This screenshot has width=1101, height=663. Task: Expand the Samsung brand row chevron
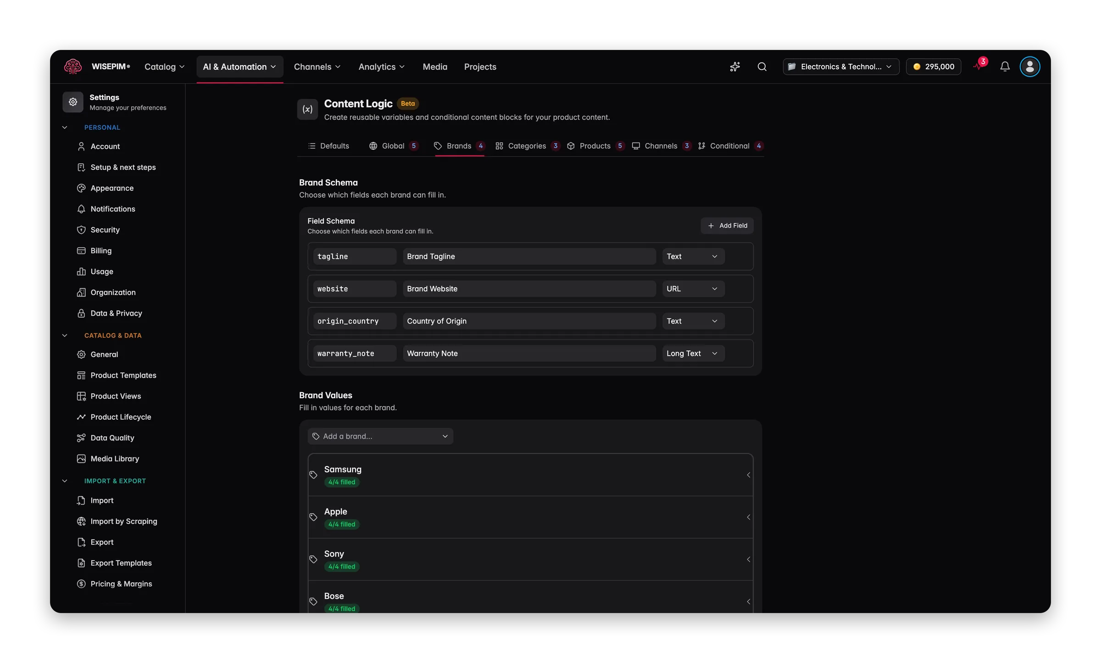(x=749, y=475)
